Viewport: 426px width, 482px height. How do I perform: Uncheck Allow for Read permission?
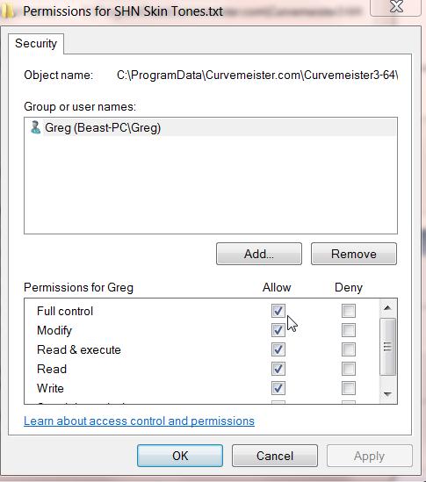click(x=278, y=369)
